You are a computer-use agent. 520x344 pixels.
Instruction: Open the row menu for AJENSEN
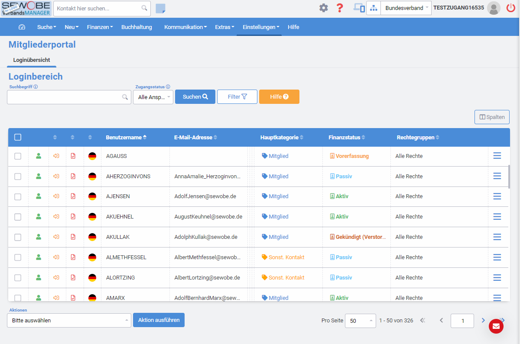click(497, 196)
